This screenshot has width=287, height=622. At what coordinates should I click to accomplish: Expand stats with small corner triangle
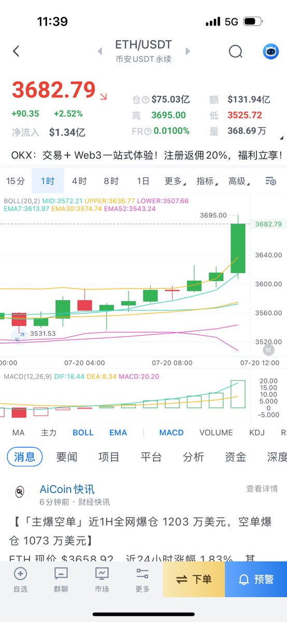[x=281, y=138]
